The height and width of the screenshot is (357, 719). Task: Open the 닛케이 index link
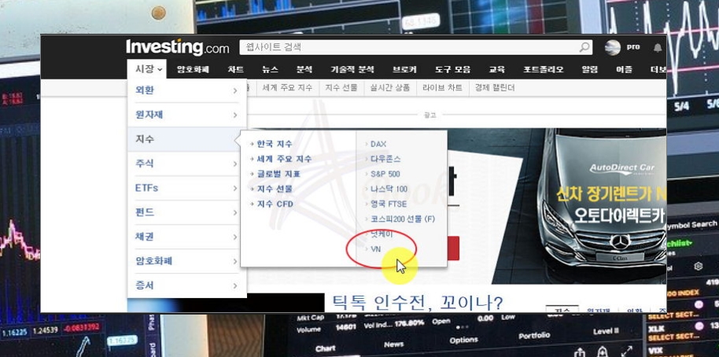point(382,234)
